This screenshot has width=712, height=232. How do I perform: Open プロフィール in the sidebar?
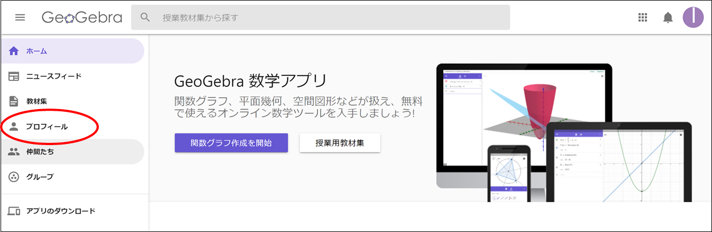[x=72, y=127]
